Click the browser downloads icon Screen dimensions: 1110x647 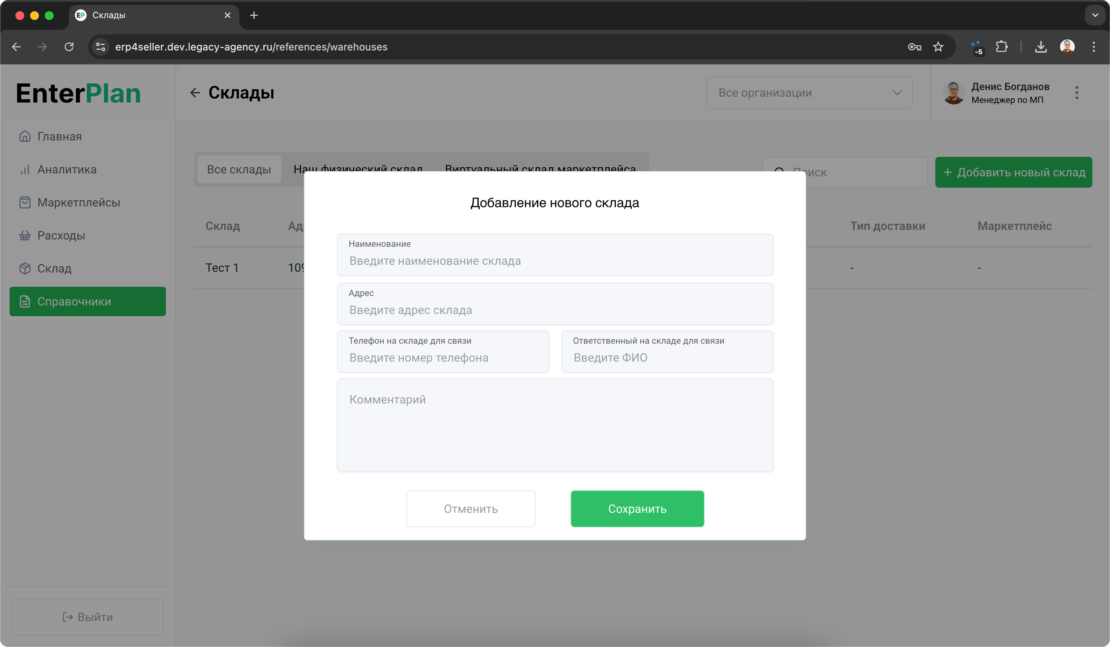[x=1041, y=47]
